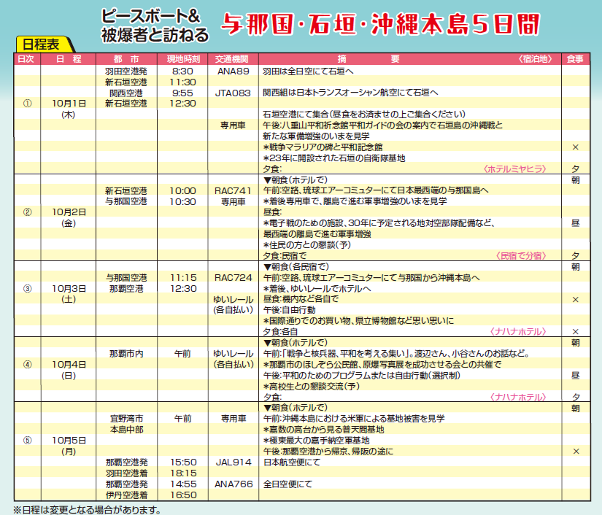Select the RAC741 flight entry

pos(233,190)
